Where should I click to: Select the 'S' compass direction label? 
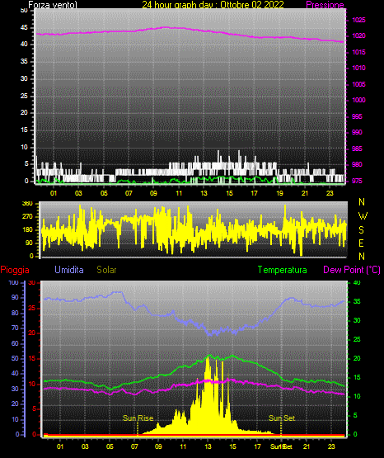(x=361, y=230)
